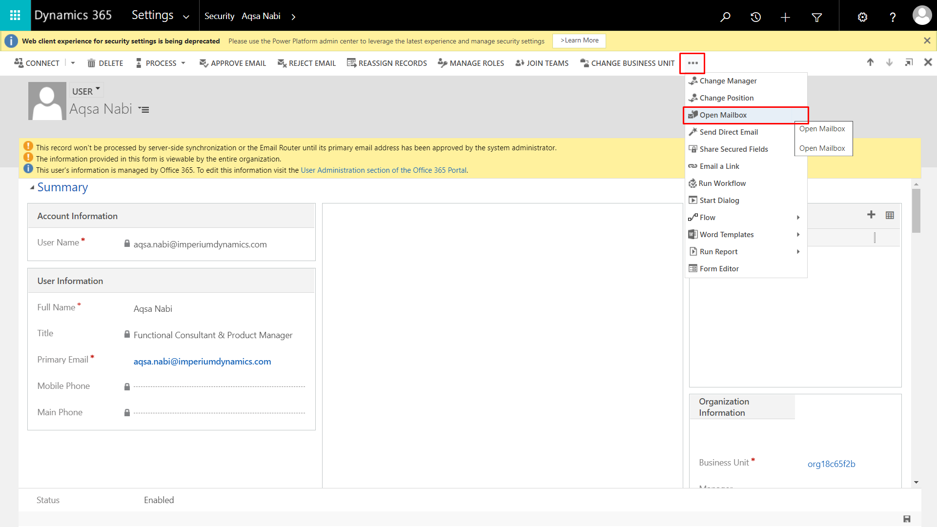The width and height of the screenshot is (937, 527).
Task: Click the vertical scrollbar thumb
Action: click(916, 210)
